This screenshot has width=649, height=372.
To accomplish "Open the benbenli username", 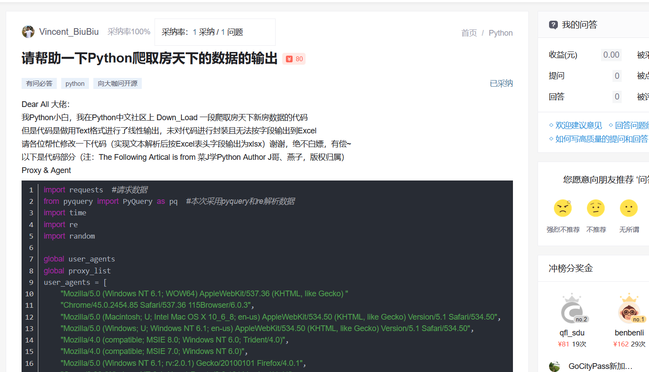I will [629, 333].
